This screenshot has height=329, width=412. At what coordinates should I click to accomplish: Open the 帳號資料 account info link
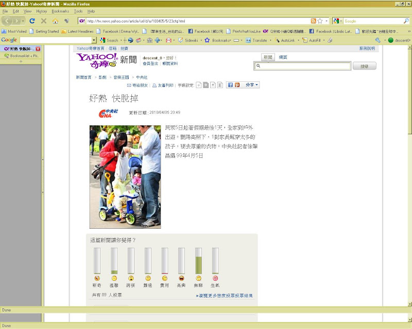pos(170,64)
